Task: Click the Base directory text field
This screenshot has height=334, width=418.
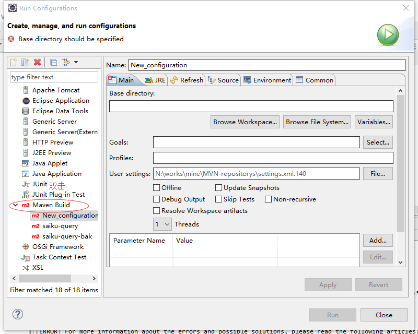Action: point(251,106)
